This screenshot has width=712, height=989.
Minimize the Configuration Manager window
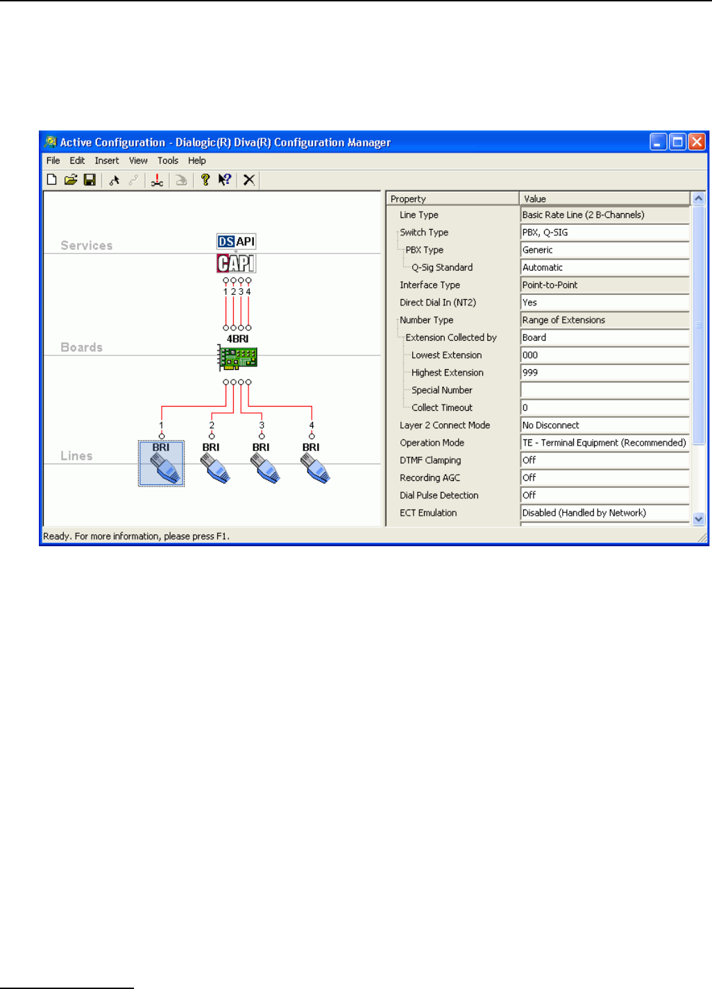click(x=659, y=142)
